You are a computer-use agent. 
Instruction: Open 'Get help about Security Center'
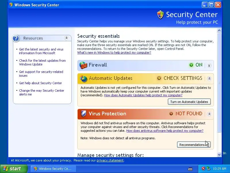[41, 83]
